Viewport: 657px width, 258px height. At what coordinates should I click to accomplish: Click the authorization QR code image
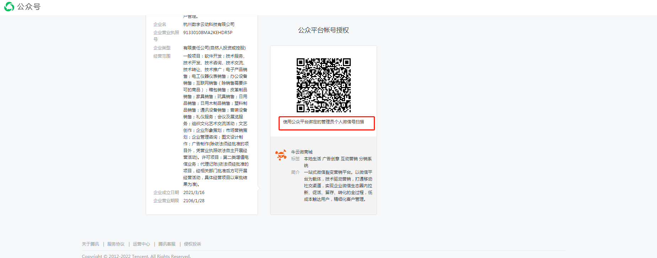coord(324,85)
